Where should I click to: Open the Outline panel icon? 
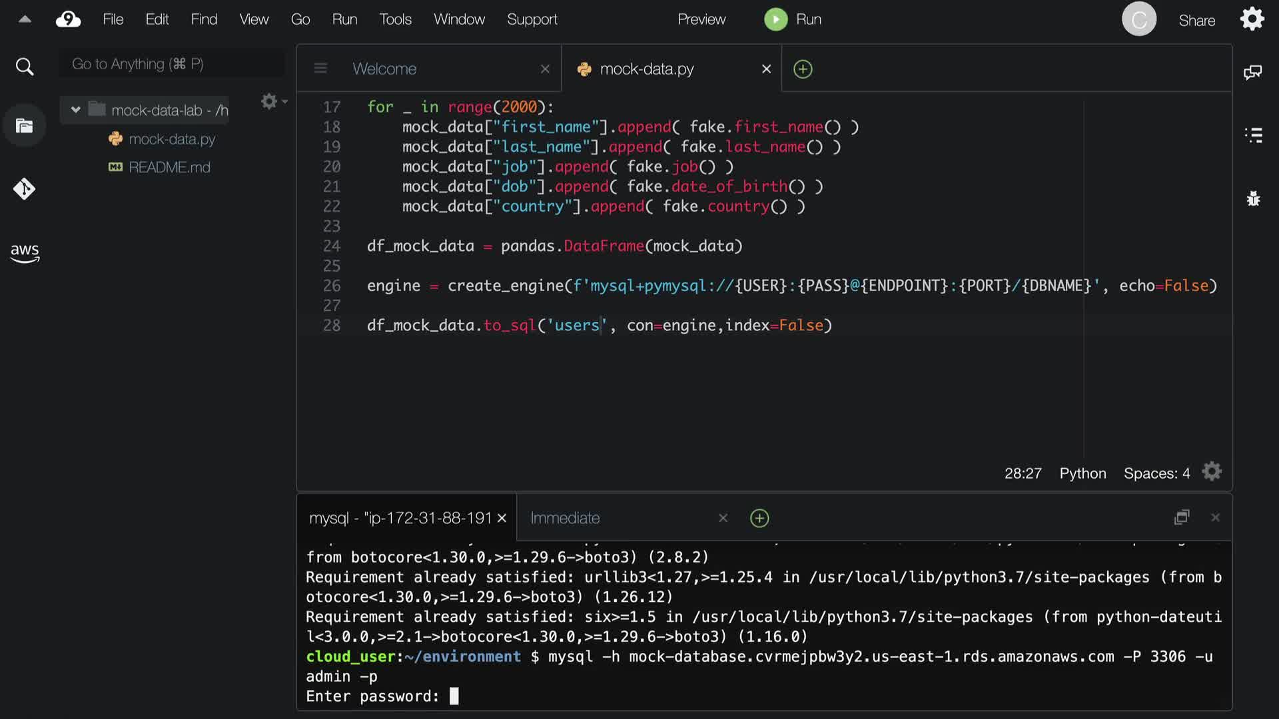tap(1253, 135)
